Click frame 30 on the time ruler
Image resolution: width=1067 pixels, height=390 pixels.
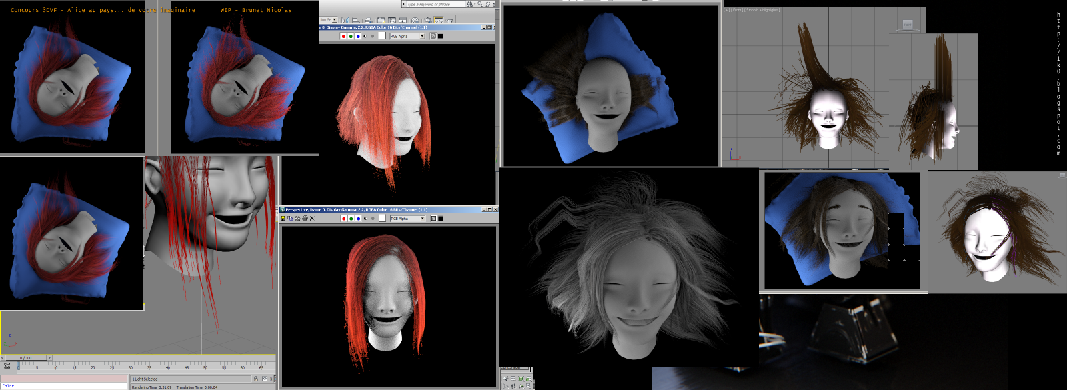[131, 367]
